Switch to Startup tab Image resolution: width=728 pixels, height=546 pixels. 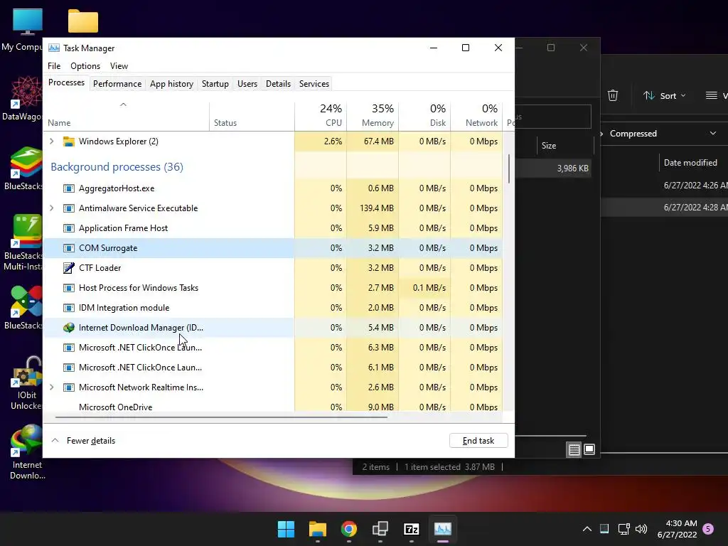click(215, 84)
